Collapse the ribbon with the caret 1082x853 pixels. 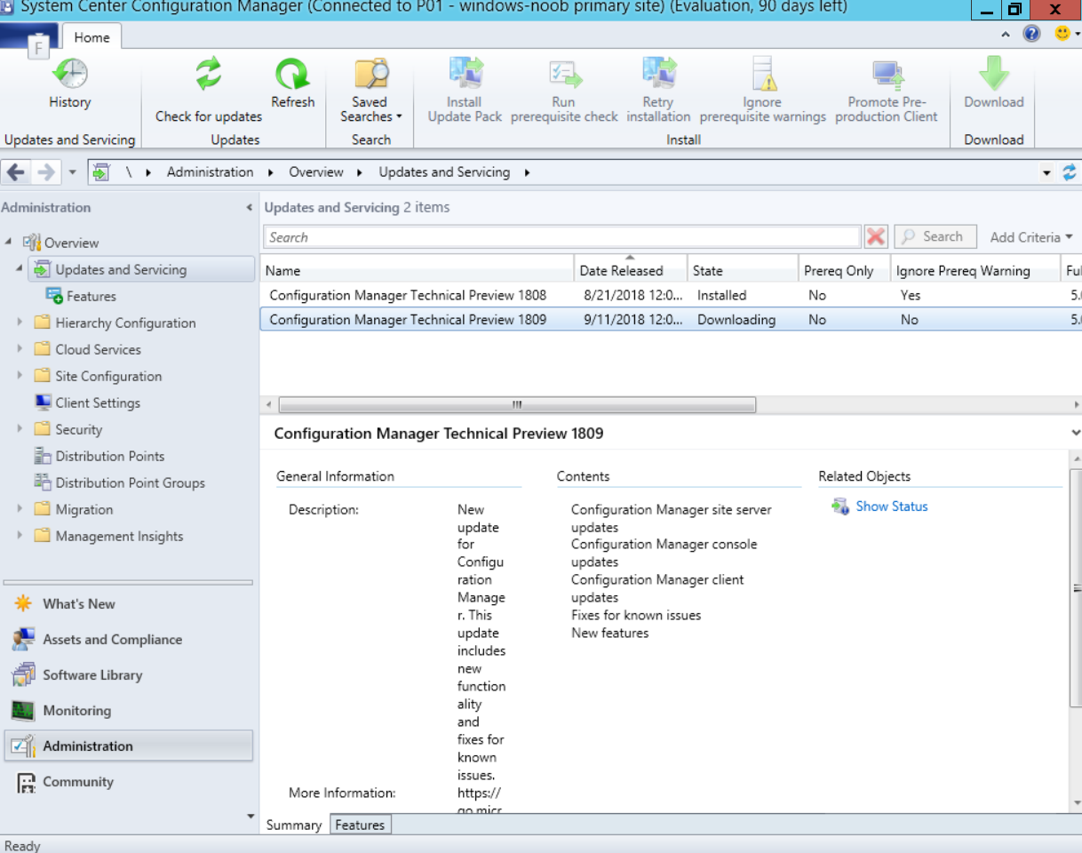(x=1006, y=35)
